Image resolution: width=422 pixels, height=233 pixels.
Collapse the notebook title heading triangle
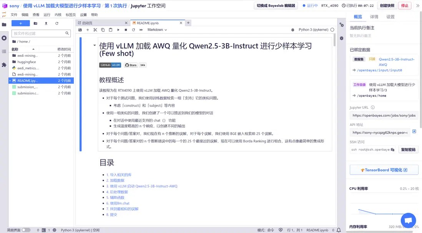pyautogui.click(x=95, y=45)
